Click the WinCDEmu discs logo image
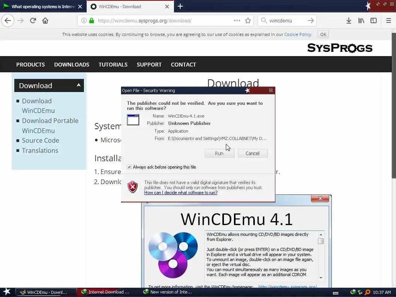 tap(173, 254)
